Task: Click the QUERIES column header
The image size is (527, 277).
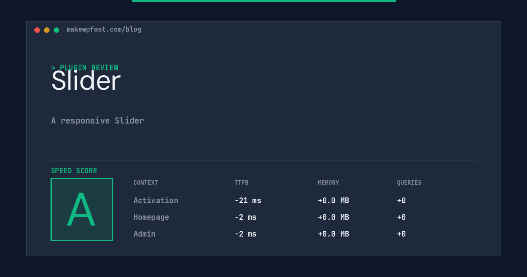Action: (x=409, y=182)
